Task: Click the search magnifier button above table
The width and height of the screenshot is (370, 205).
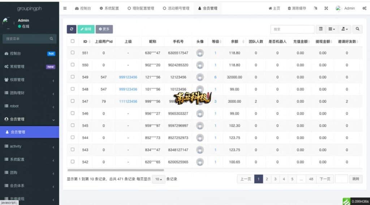Action: 357,29
